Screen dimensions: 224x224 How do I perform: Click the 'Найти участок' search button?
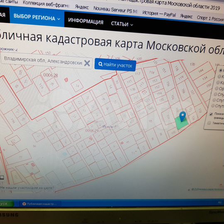point(115,65)
